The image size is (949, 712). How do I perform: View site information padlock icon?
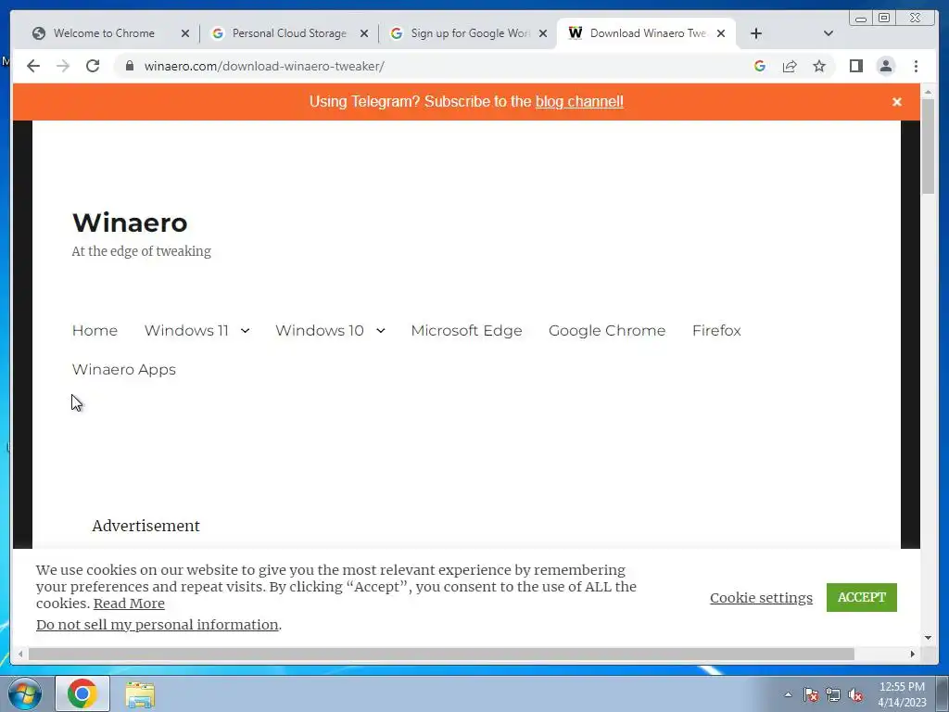(x=129, y=66)
